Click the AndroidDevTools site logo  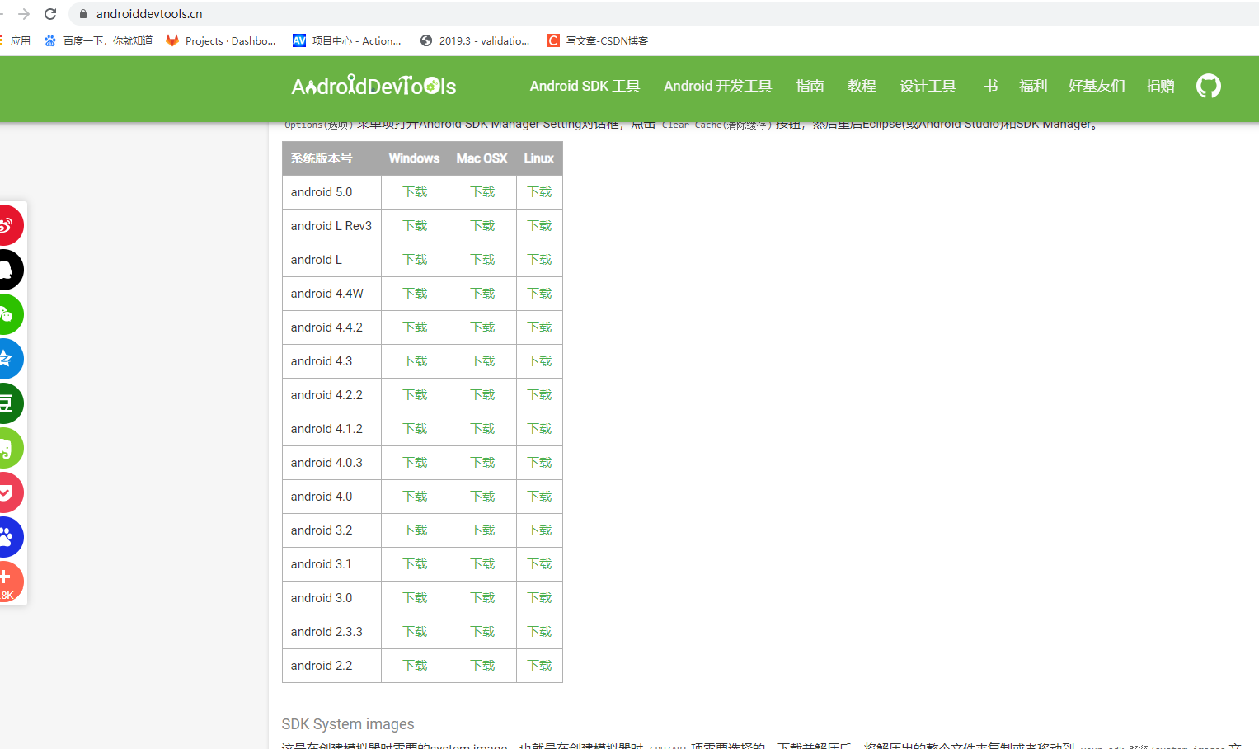click(373, 86)
